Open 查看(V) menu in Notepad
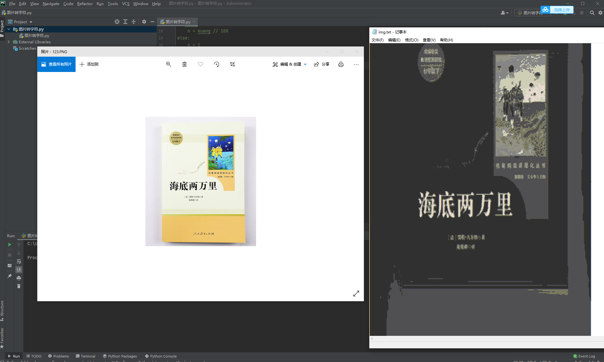Screen dimensions: 604x362 429,40
